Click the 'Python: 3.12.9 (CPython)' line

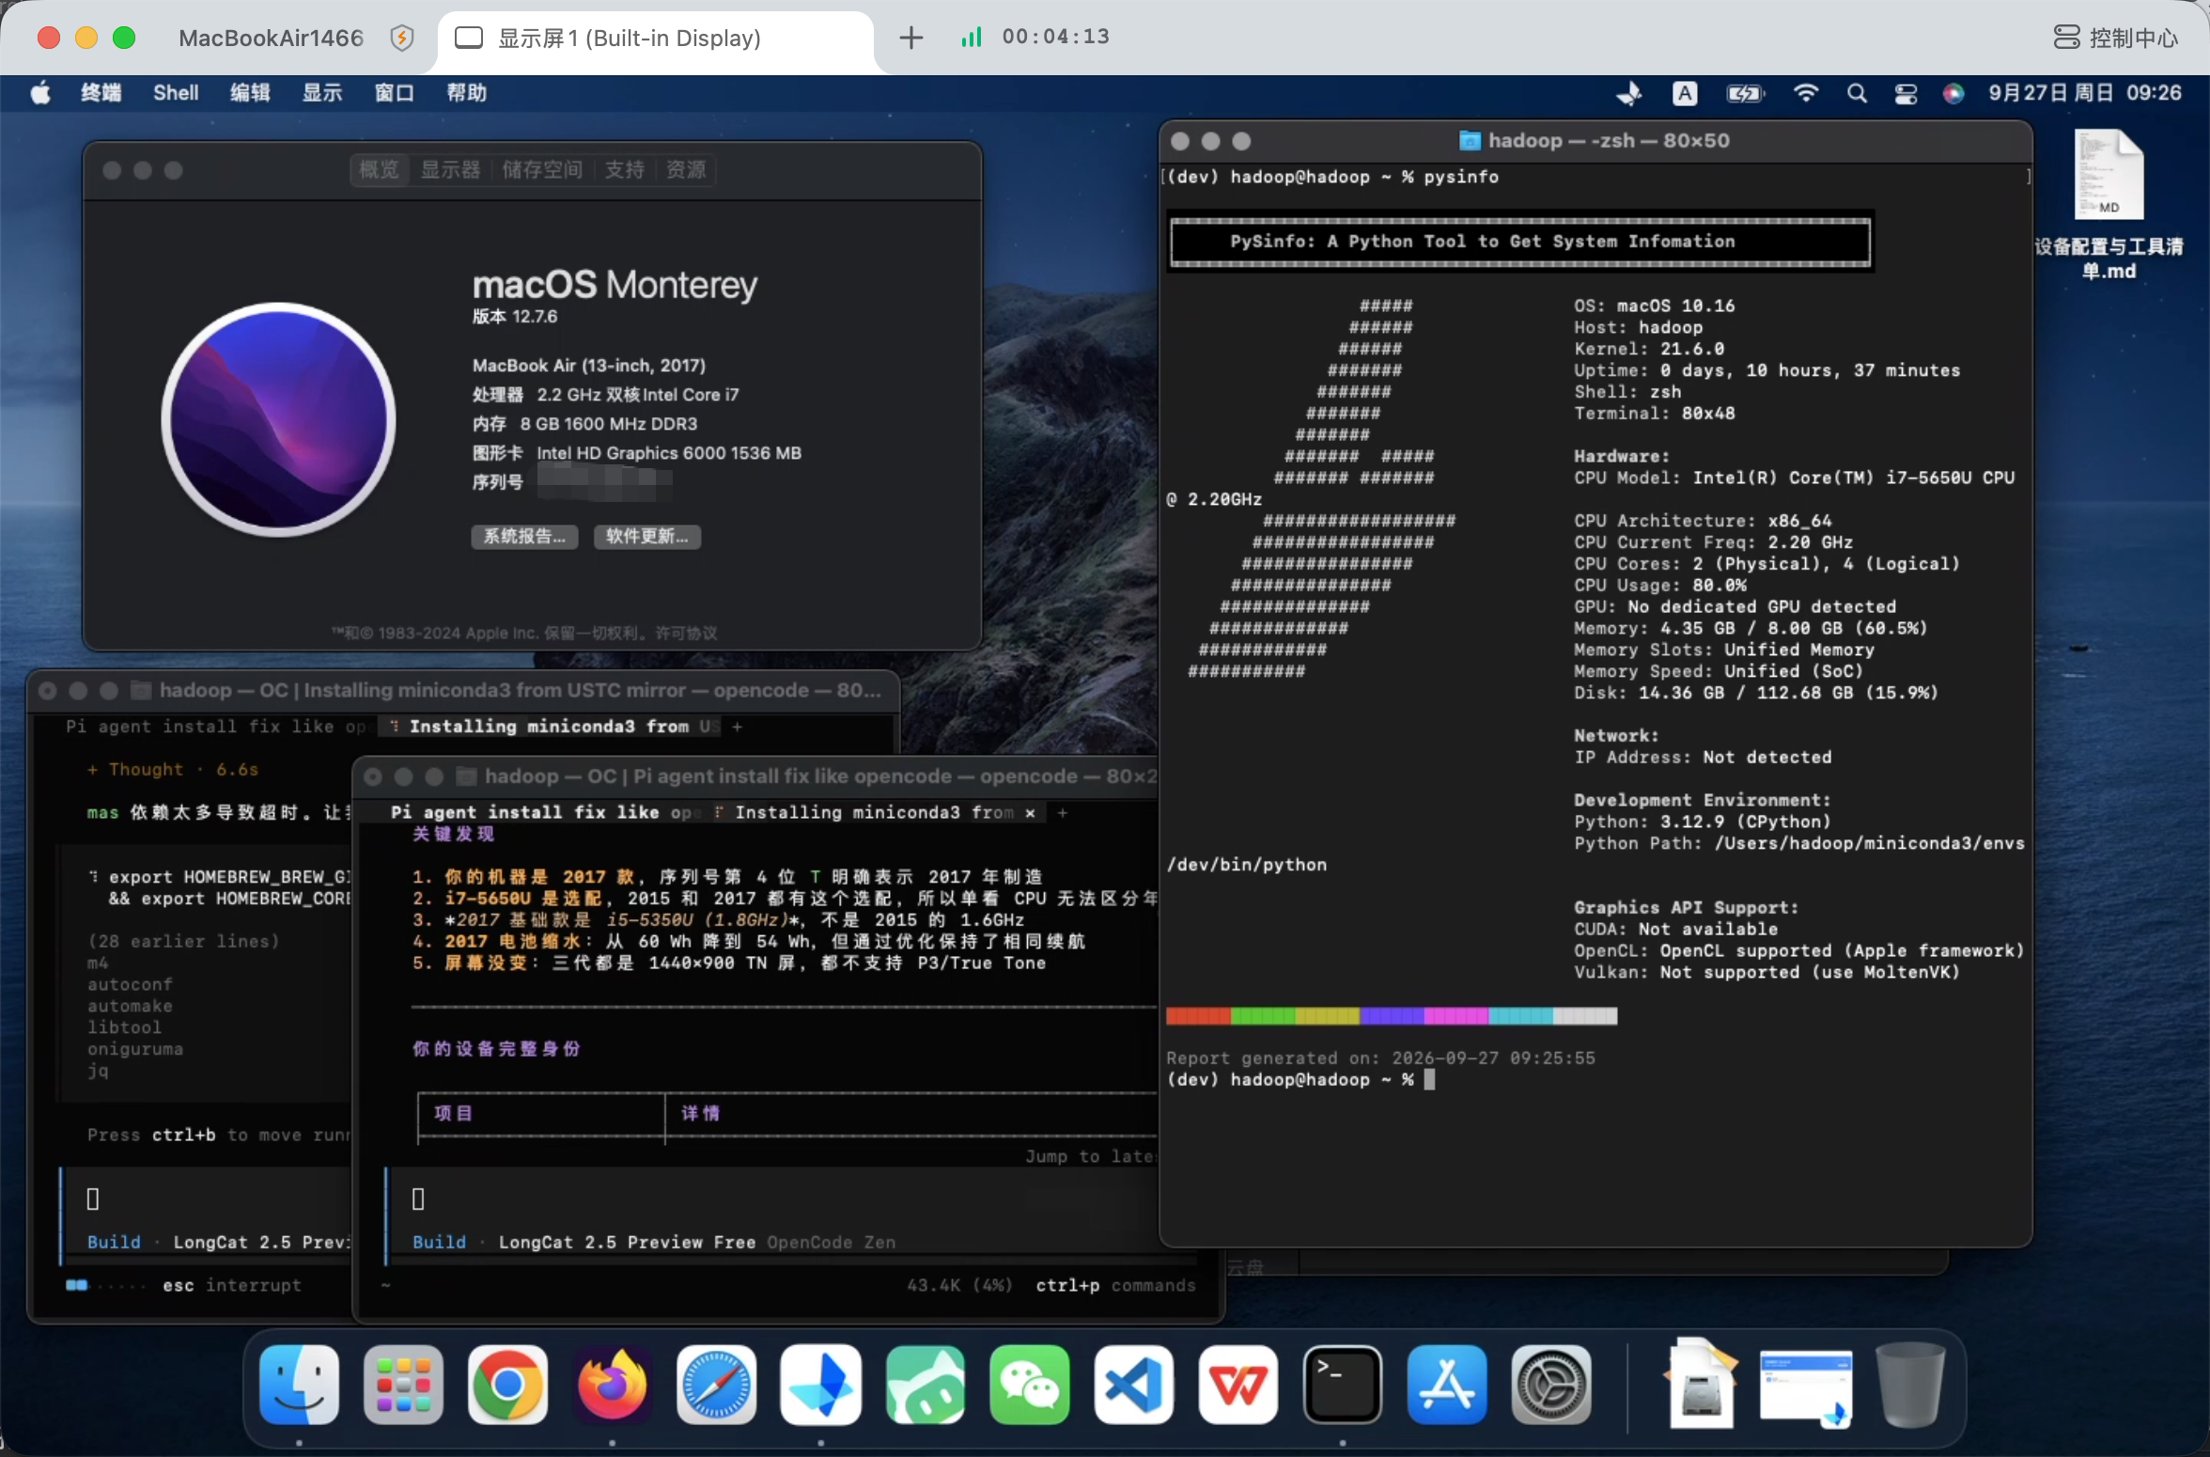(x=1703, y=822)
